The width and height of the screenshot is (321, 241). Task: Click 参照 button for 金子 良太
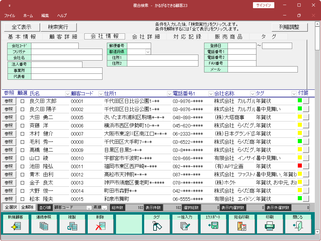click(x=9, y=183)
